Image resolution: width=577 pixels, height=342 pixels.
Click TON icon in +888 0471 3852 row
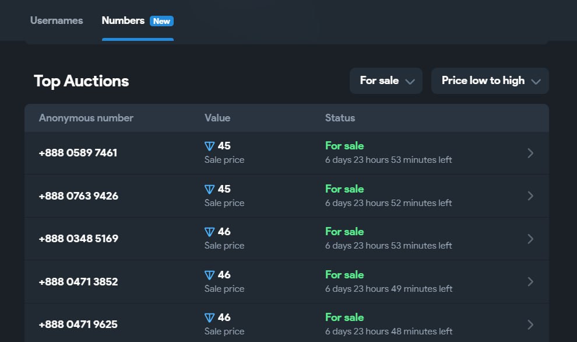[210, 275]
